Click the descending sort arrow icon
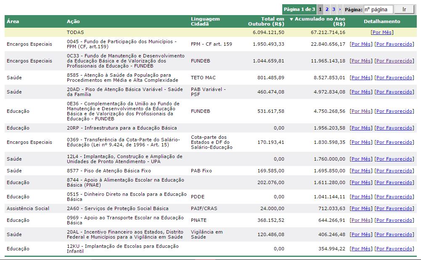This screenshot has height=260, width=421. point(291,19)
